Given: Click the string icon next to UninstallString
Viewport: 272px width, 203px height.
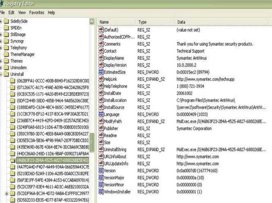Looking at the screenshot, I should point(101,150).
